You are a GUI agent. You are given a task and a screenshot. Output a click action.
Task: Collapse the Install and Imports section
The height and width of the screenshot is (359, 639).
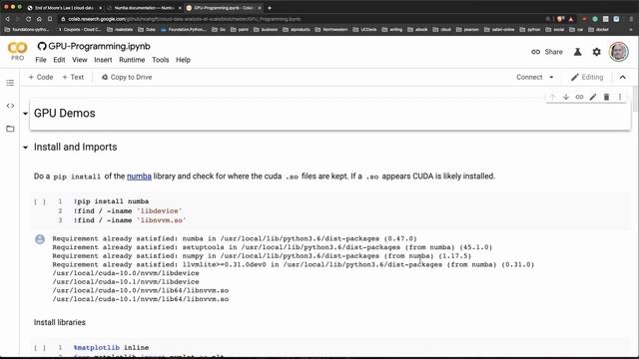(25, 148)
